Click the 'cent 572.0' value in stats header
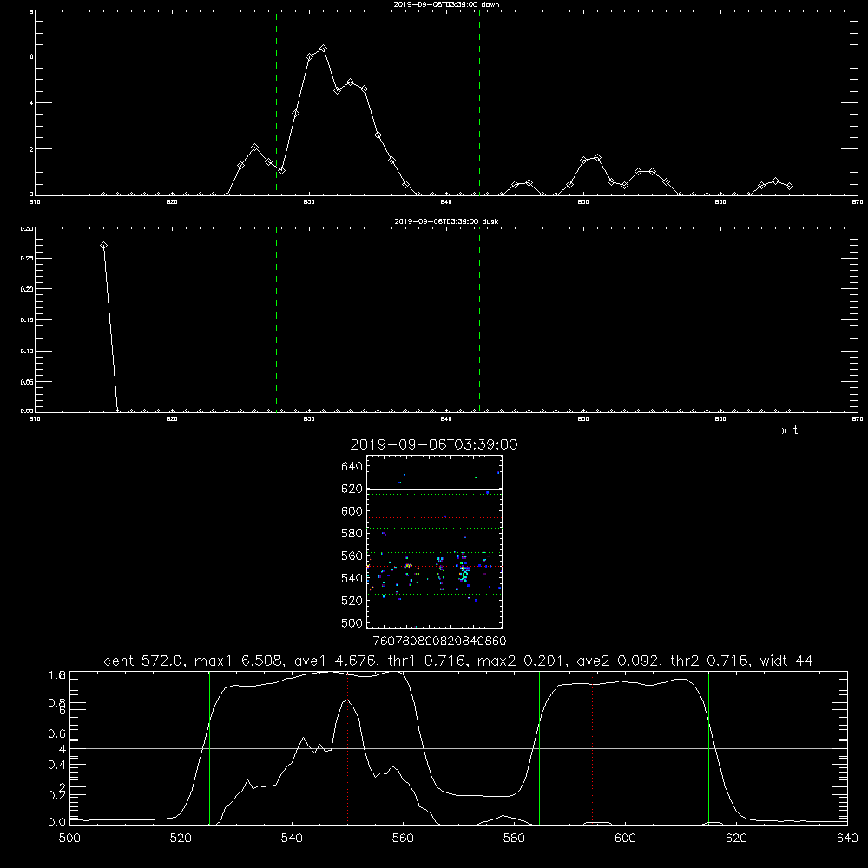The width and height of the screenshot is (868, 868). pyautogui.click(x=144, y=661)
